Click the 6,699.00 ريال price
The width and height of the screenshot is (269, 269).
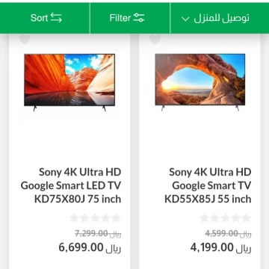coord(90,248)
